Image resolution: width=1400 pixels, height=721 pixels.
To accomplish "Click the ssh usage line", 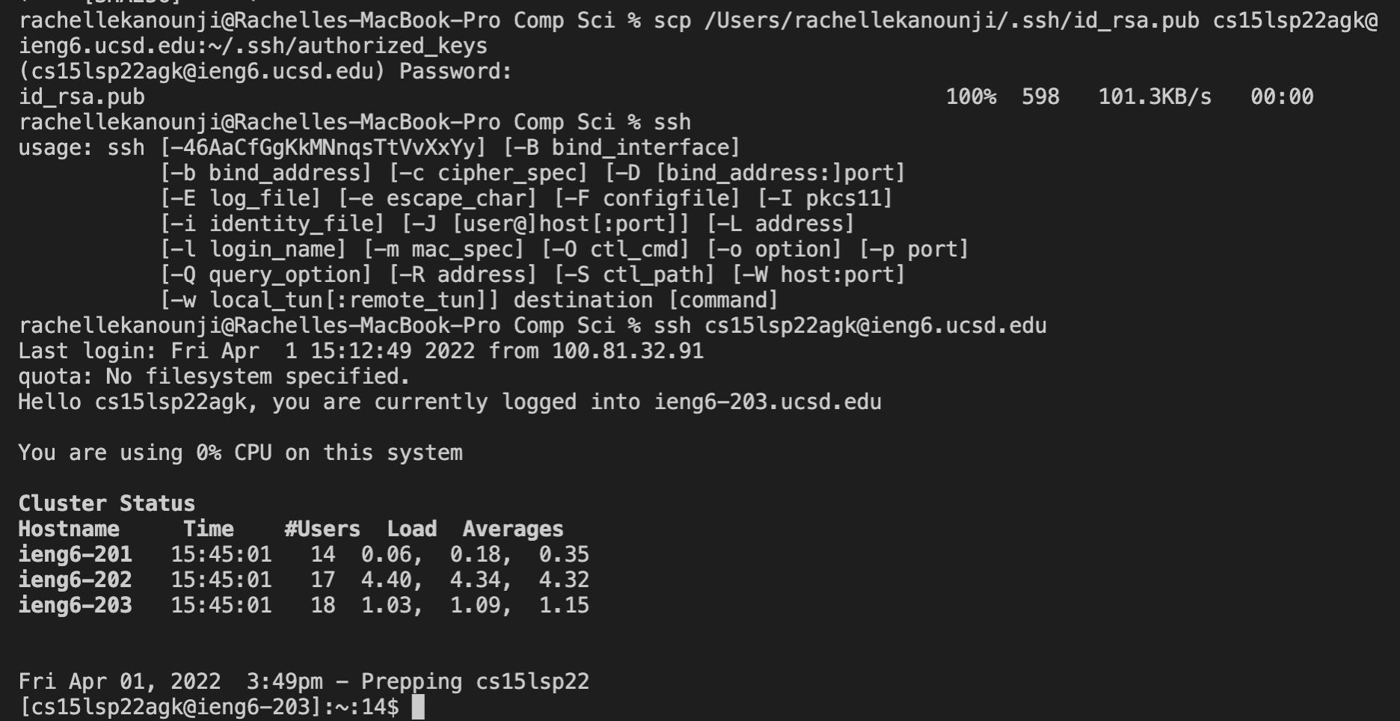I will coord(379,147).
